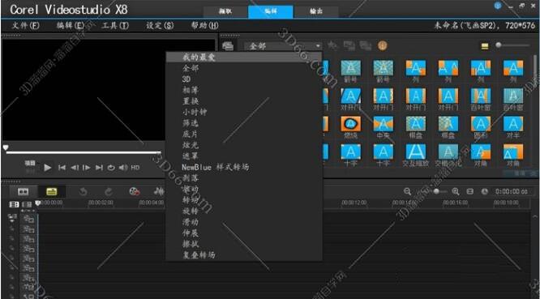Open 设定(S) menu

(160, 25)
